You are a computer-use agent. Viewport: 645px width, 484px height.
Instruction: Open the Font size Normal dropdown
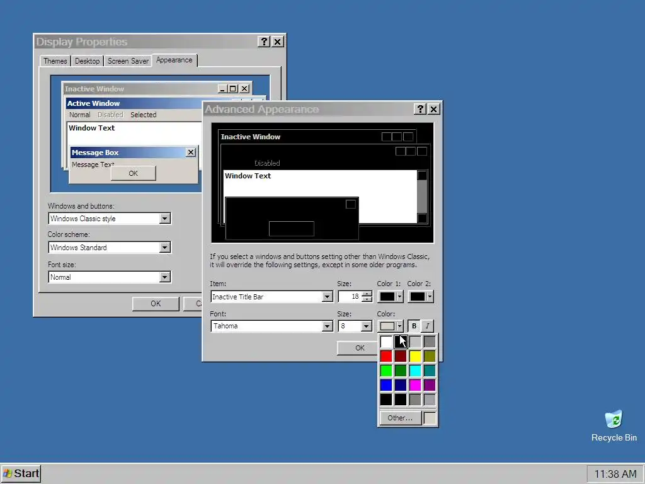tap(164, 277)
